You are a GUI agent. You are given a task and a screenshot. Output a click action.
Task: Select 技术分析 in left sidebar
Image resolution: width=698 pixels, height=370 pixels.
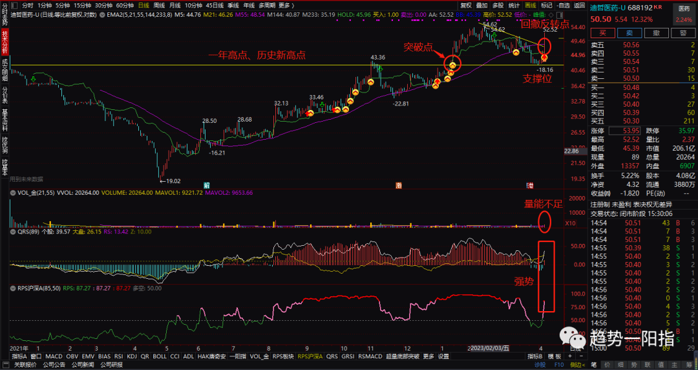click(x=5, y=41)
